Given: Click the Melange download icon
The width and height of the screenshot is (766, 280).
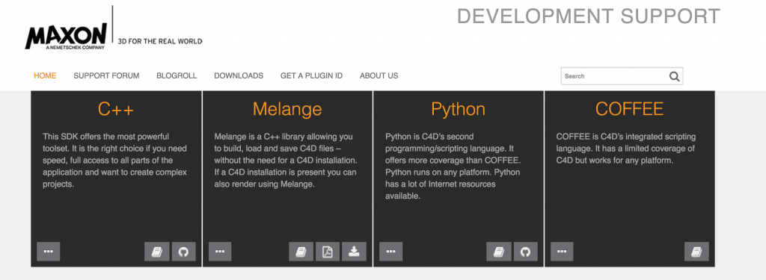Looking at the screenshot, I should [x=354, y=252].
